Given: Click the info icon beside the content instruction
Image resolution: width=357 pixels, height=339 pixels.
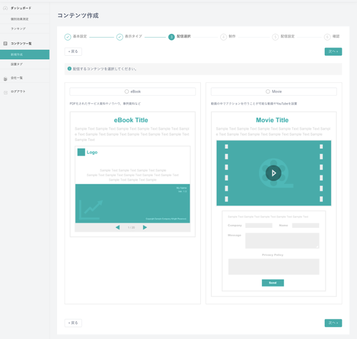Looking at the screenshot, I should coord(69,69).
